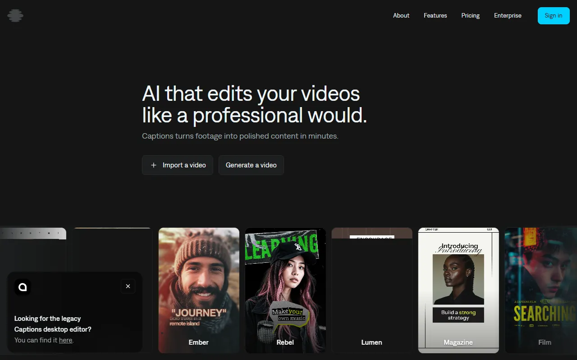
Task: Open the About page
Action: click(x=401, y=15)
